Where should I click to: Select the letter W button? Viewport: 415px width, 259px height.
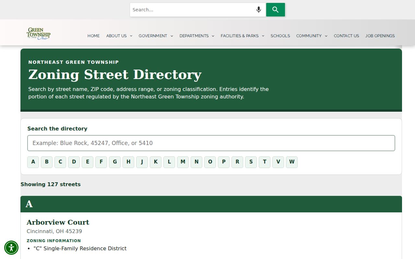tap(292, 162)
